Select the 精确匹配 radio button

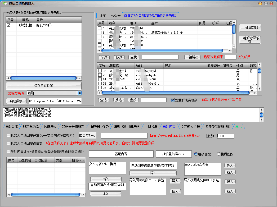pyautogui.click(x=195, y=154)
